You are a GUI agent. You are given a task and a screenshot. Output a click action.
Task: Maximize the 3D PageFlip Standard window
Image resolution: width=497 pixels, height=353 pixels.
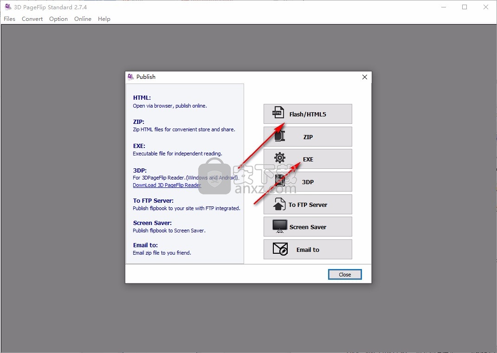465,7
